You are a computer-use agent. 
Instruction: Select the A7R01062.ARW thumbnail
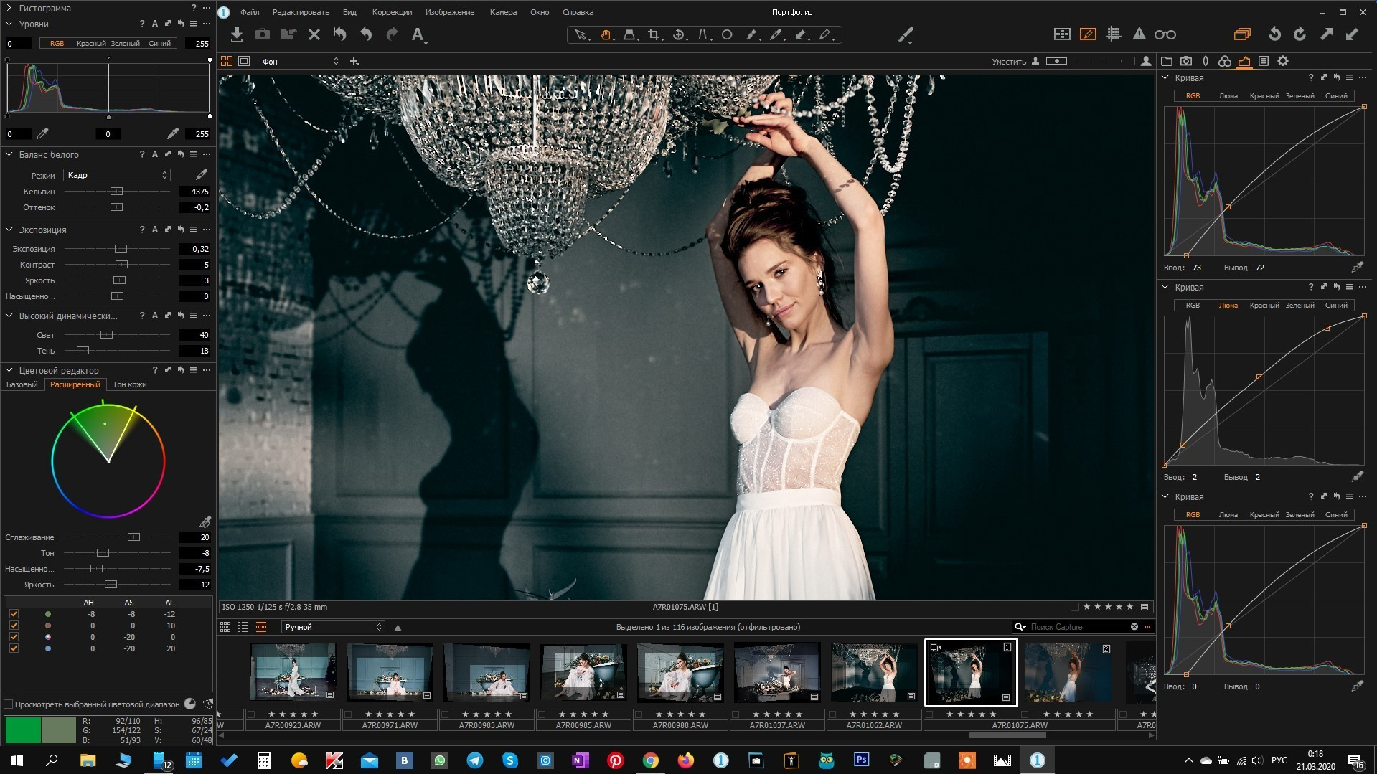[x=873, y=672]
